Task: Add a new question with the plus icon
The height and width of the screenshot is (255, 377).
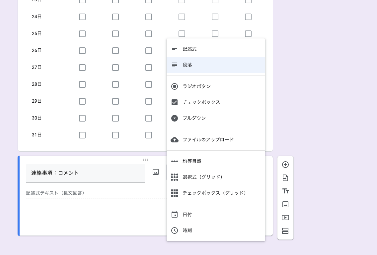Action: (x=285, y=164)
